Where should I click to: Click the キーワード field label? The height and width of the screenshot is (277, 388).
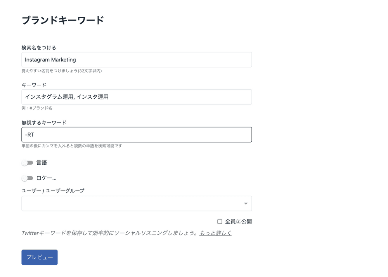[x=34, y=85]
